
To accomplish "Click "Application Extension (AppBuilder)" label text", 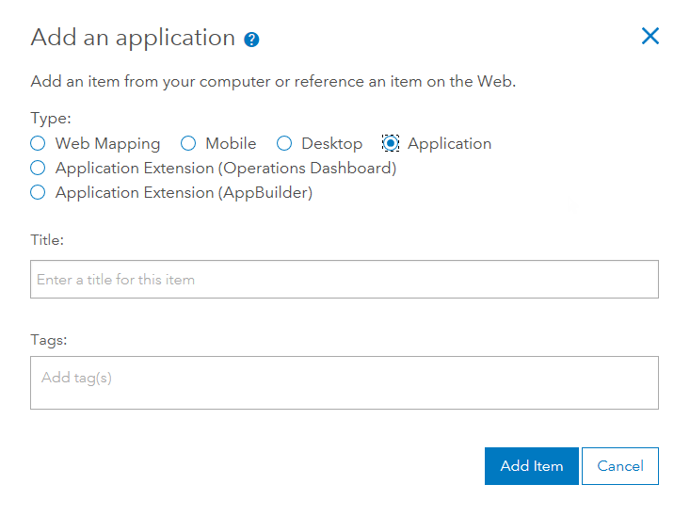I will coord(184,193).
